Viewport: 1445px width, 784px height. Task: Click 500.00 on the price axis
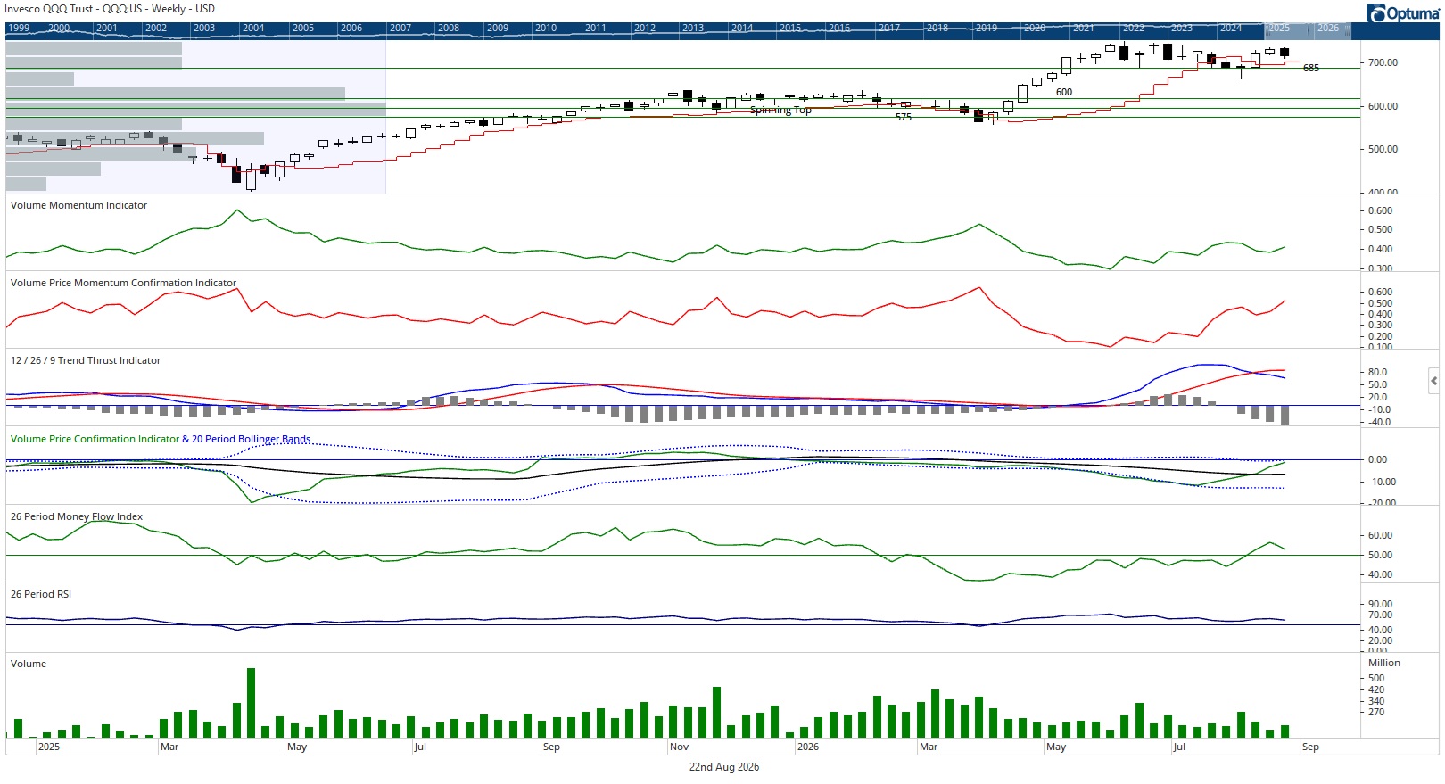click(x=1383, y=149)
